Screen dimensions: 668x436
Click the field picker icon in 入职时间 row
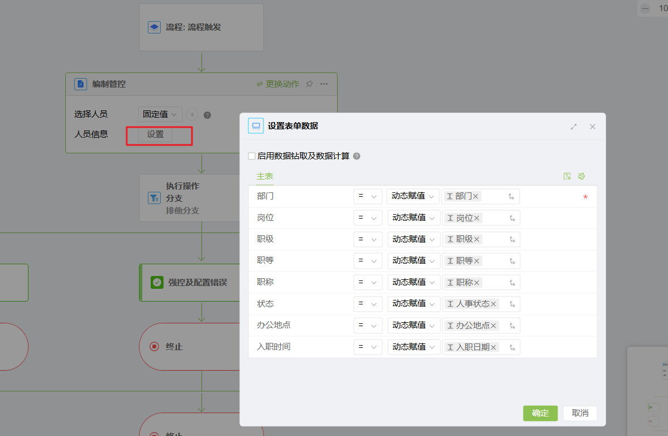tap(512, 347)
